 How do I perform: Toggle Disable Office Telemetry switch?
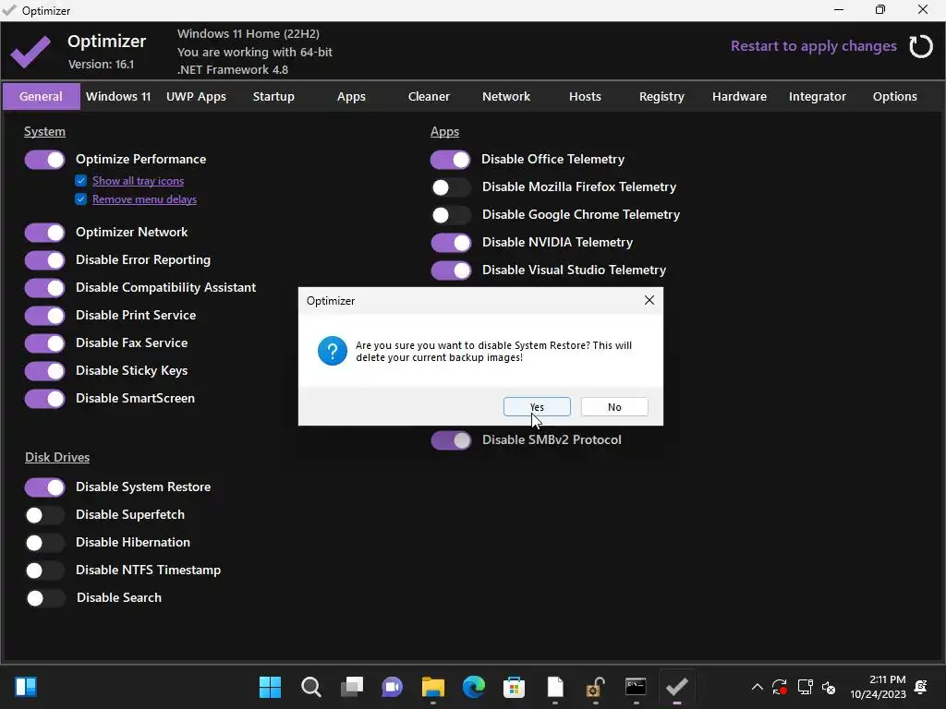[x=450, y=160]
